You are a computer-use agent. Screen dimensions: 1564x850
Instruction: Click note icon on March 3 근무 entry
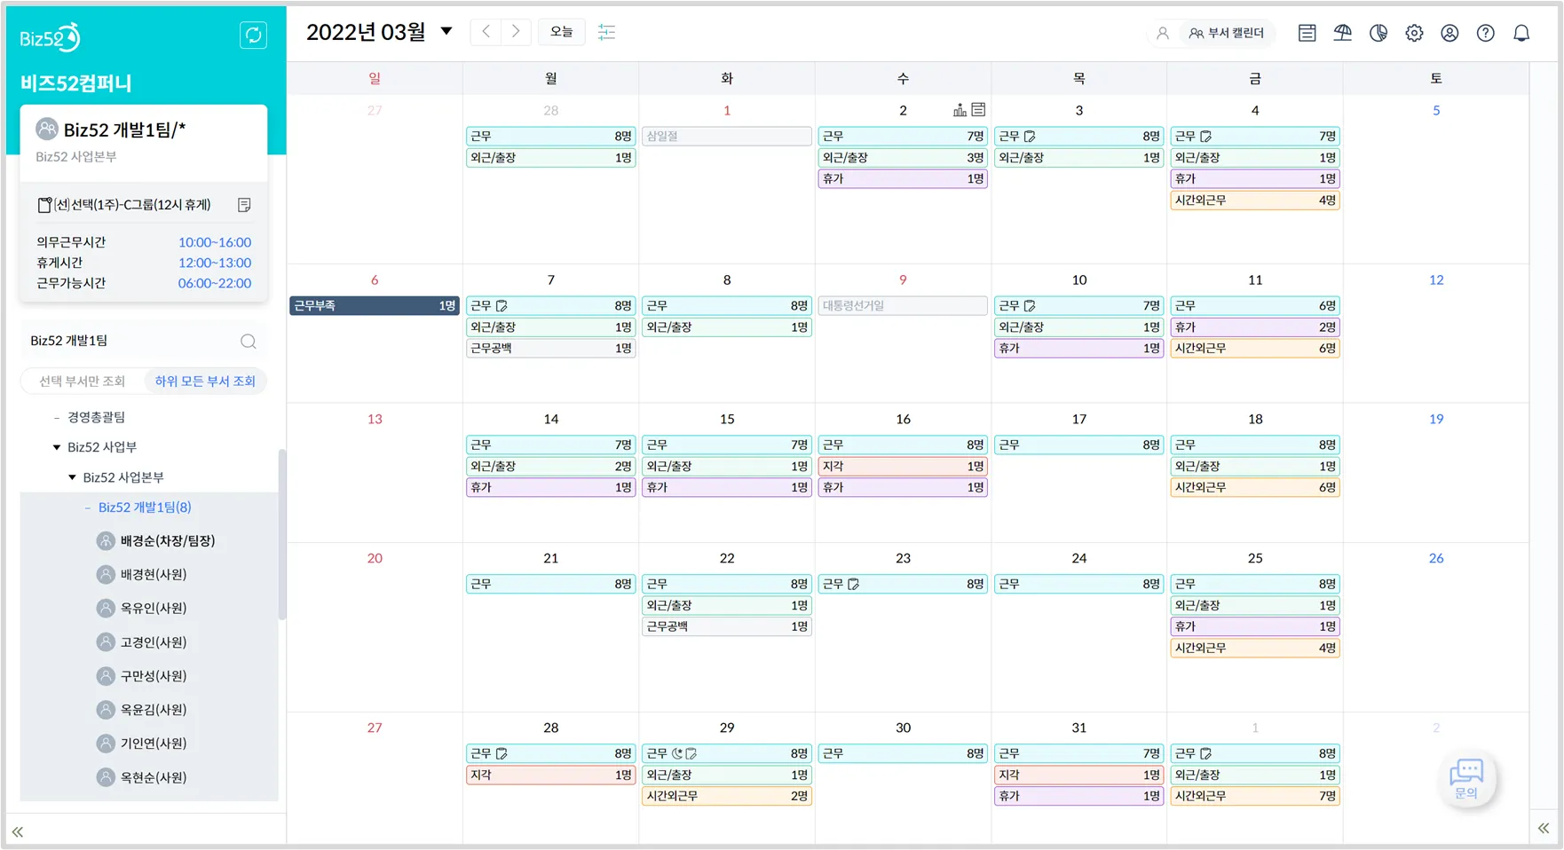pyautogui.click(x=1030, y=137)
